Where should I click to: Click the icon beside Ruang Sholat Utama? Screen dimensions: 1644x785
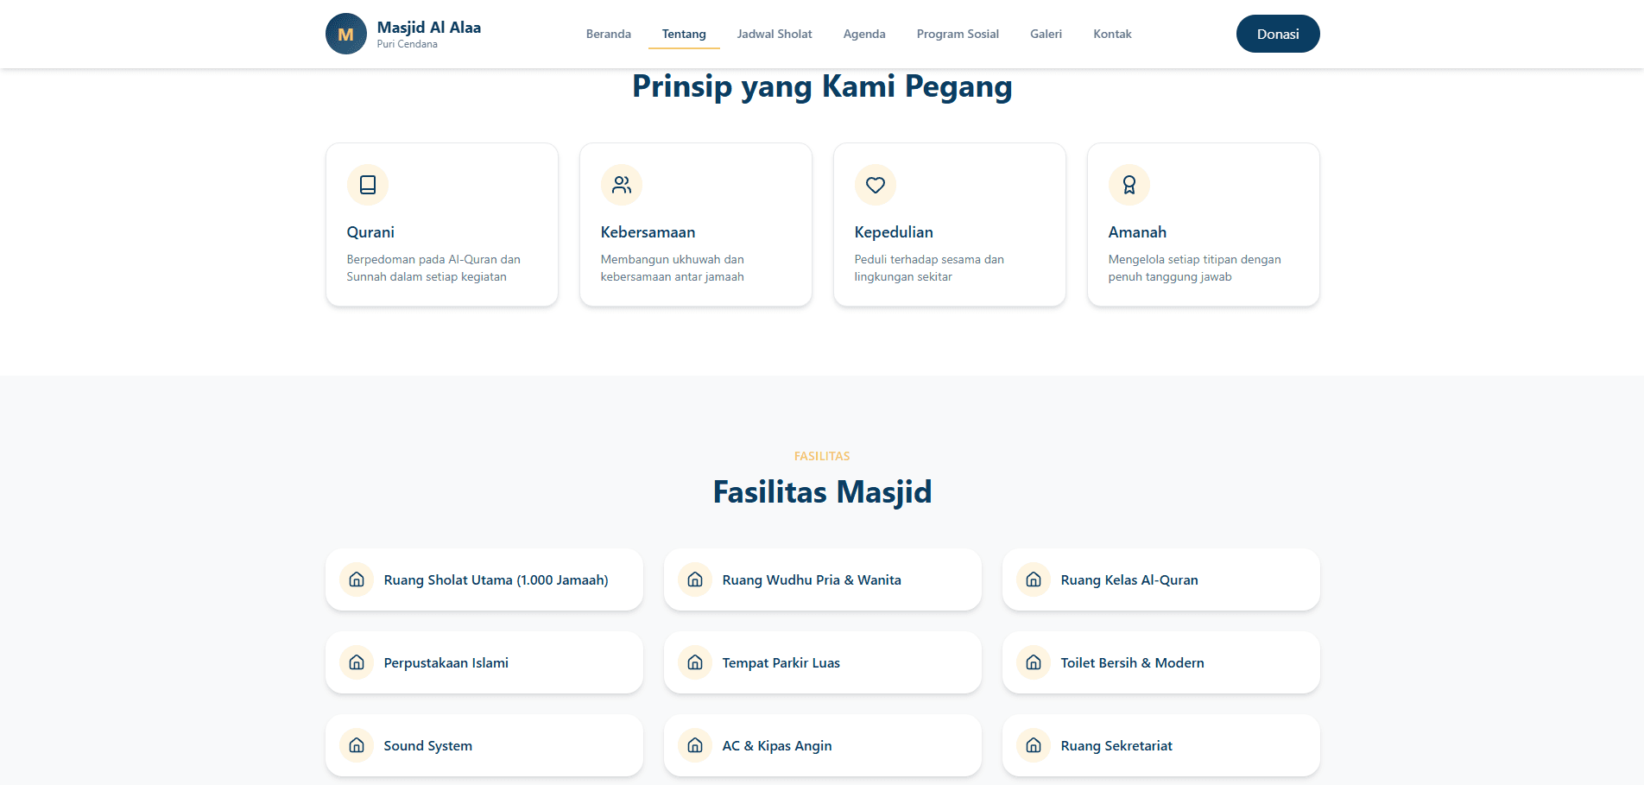357,579
